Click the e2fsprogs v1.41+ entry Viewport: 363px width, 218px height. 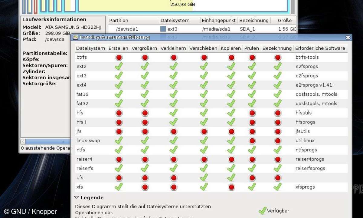(316, 85)
